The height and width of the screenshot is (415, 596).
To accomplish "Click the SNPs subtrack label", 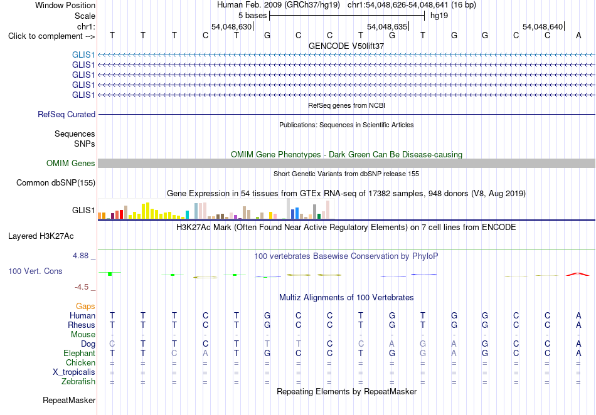I will tap(85, 144).
